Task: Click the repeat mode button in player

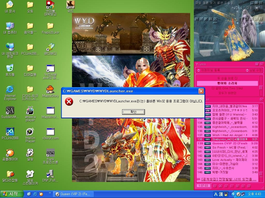Action: tap(261, 19)
